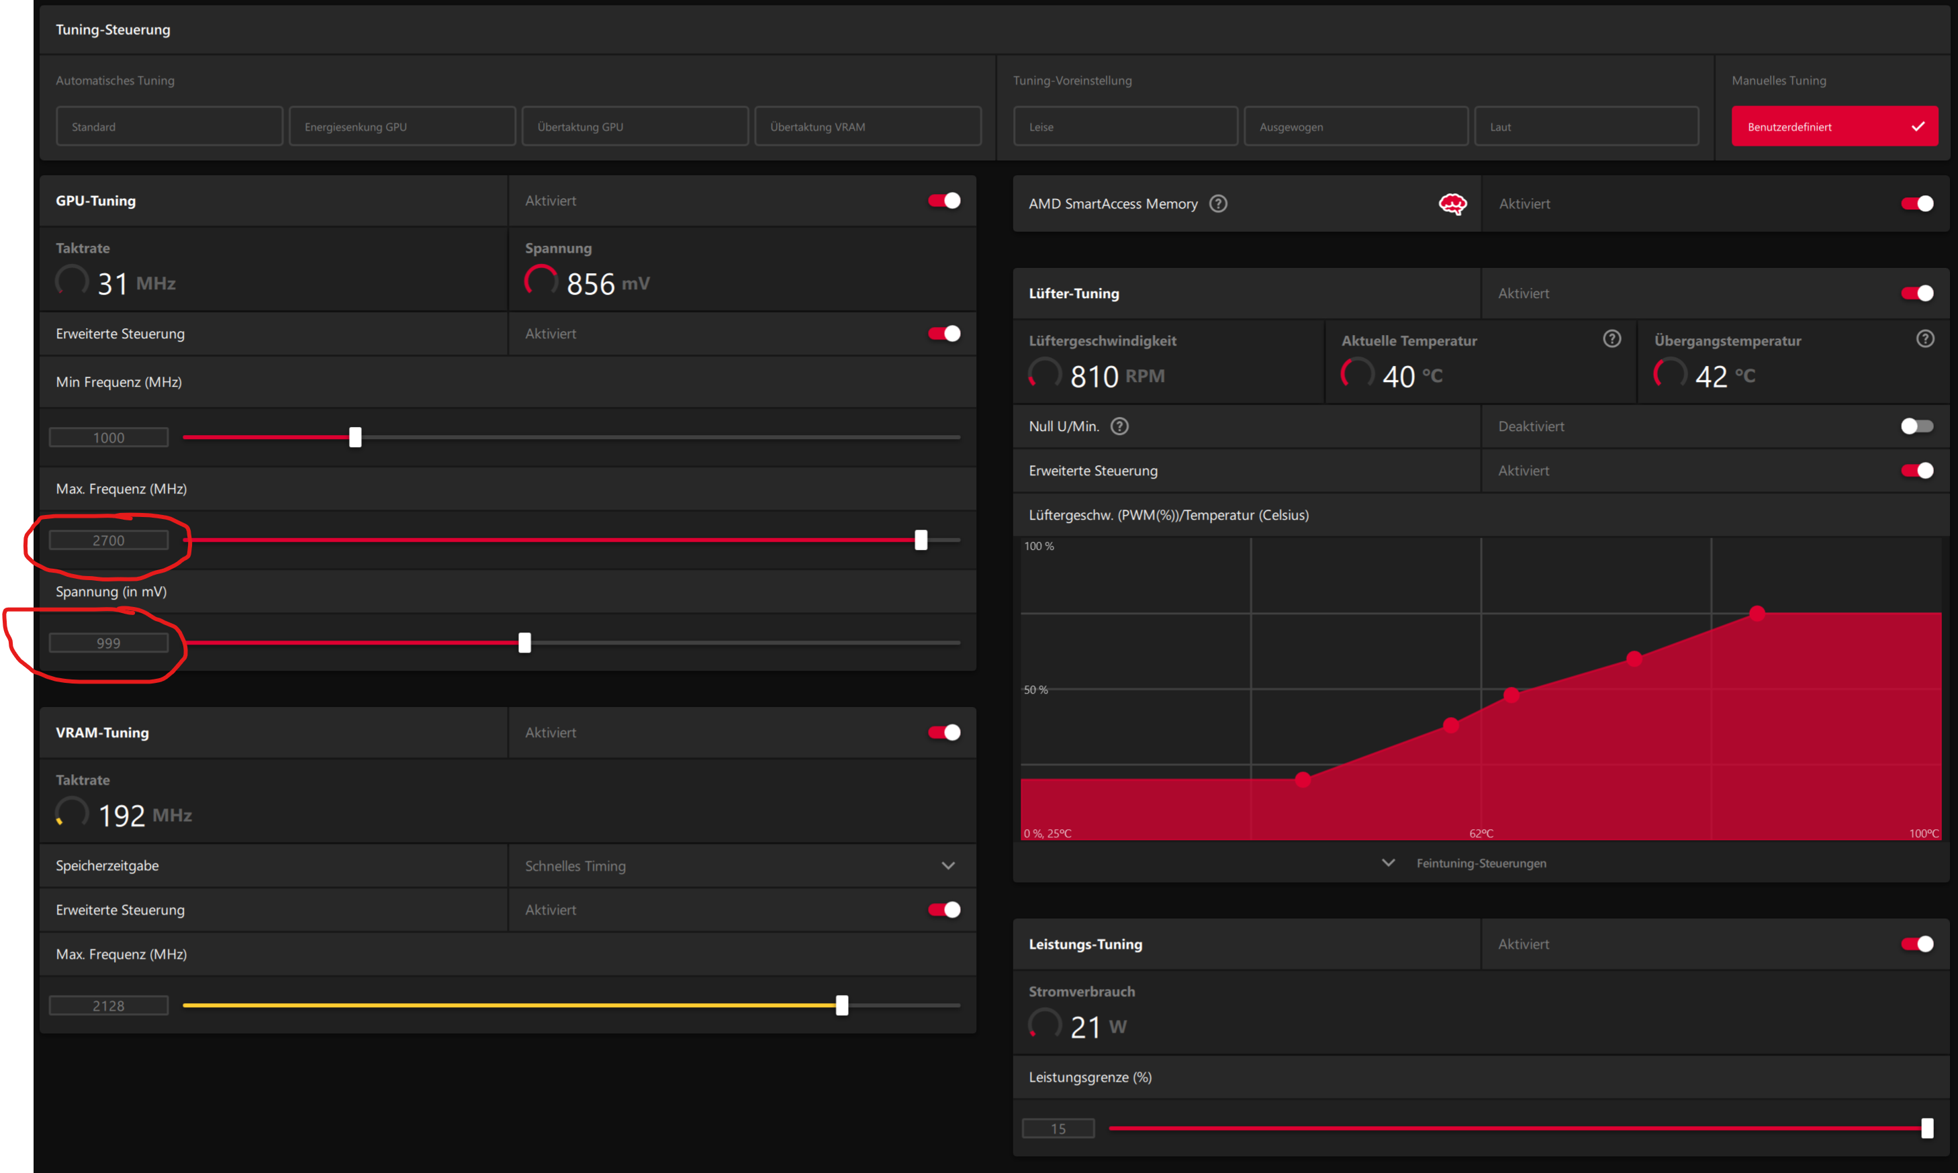
Task: Toggle Erweiterte Steuerung under Lüfter-Tuning
Action: coord(1917,471)
